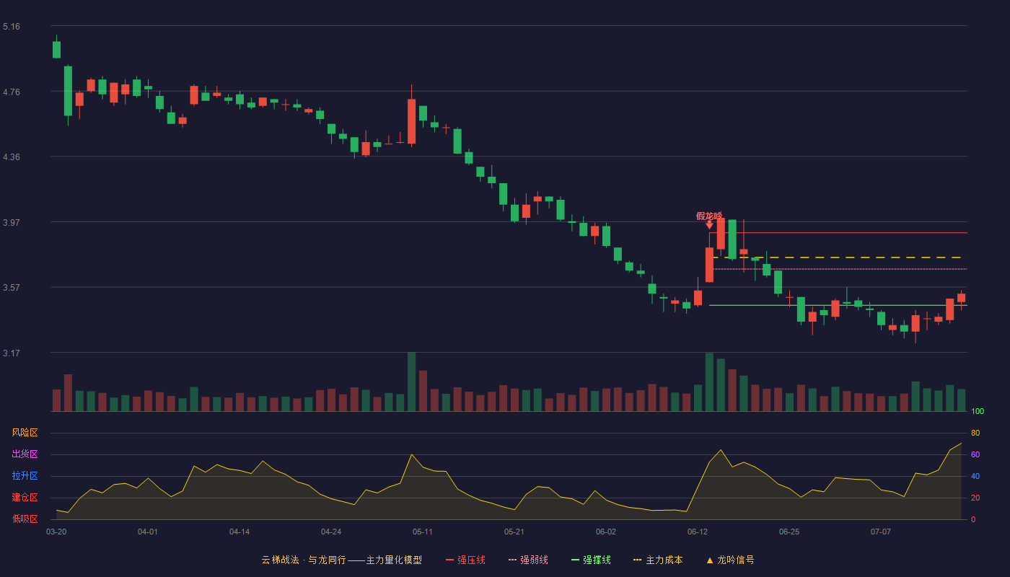
Task: Click the 20 indicator scale value
Action: tap(975, 498)
